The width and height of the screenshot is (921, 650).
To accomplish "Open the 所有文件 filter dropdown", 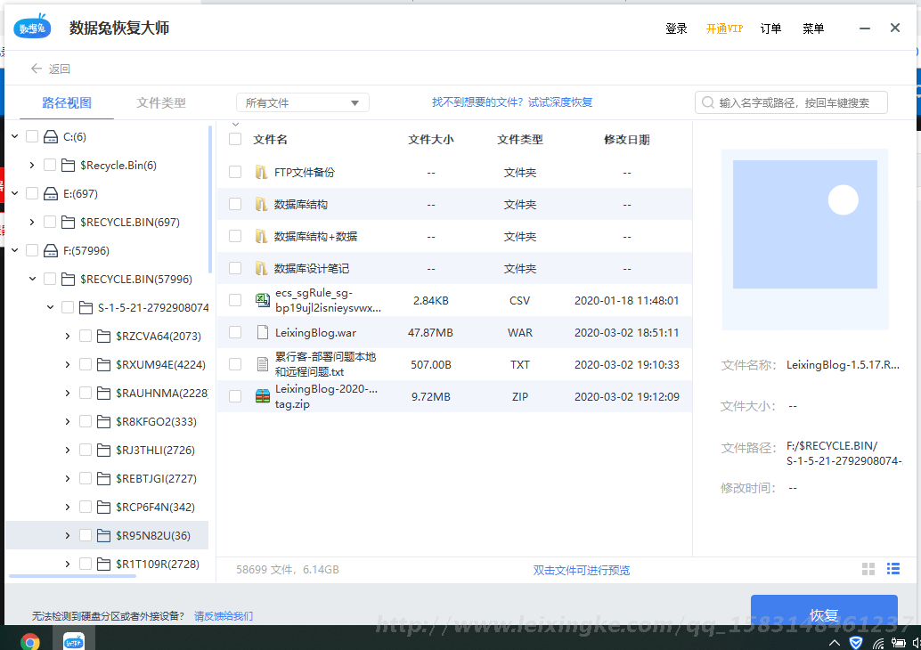I will coord(303,102).
